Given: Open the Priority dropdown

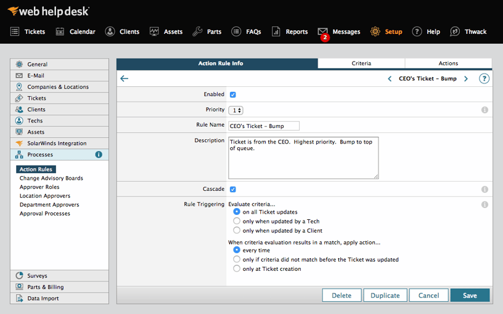Looking at the screenshot, I should coord(235,110).
